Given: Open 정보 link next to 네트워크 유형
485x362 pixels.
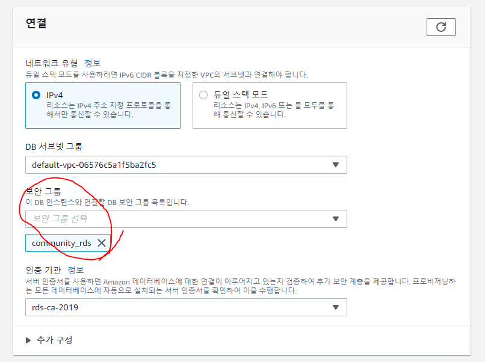Looking at the screenshot, I should point(93,63).
